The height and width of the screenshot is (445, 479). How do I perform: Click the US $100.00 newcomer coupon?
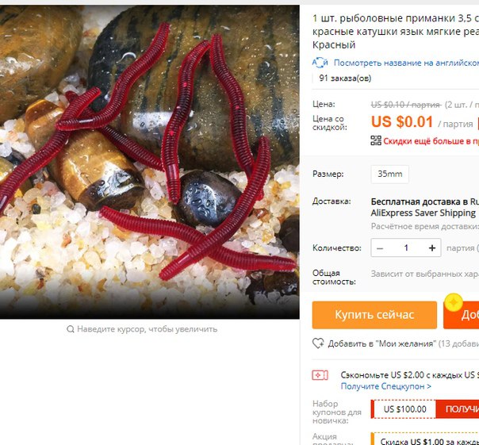(403, 409)
